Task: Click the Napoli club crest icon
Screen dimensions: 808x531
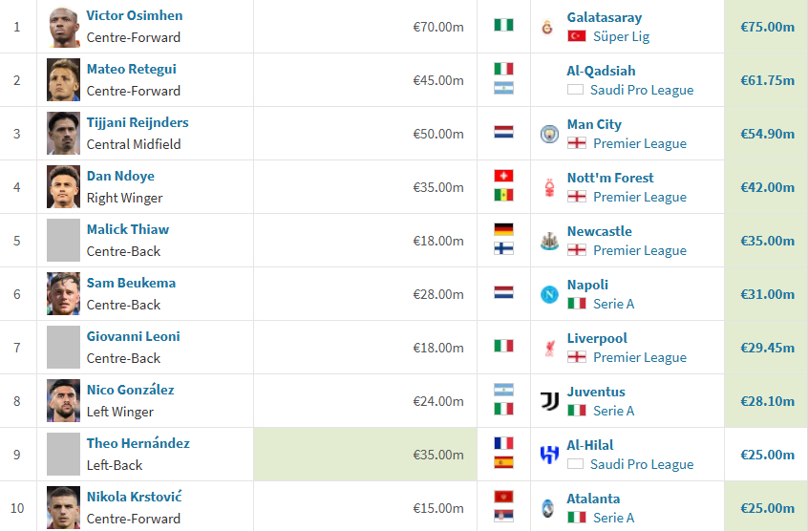Action: tap(549, 294)
